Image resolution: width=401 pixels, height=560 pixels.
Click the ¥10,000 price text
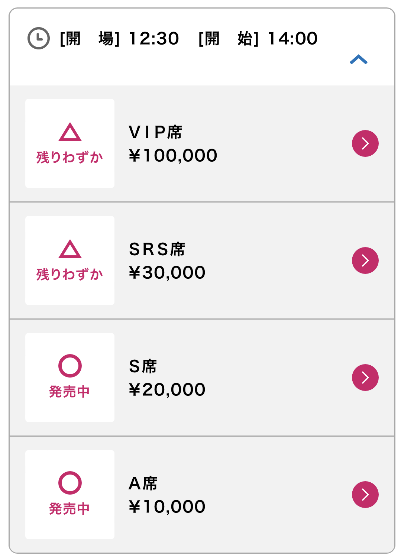[167, 507]
